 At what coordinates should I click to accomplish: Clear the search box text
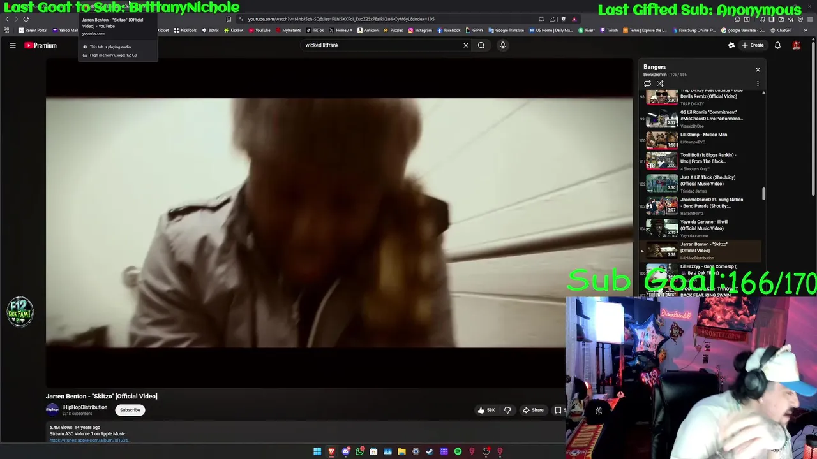click(465, 45)
